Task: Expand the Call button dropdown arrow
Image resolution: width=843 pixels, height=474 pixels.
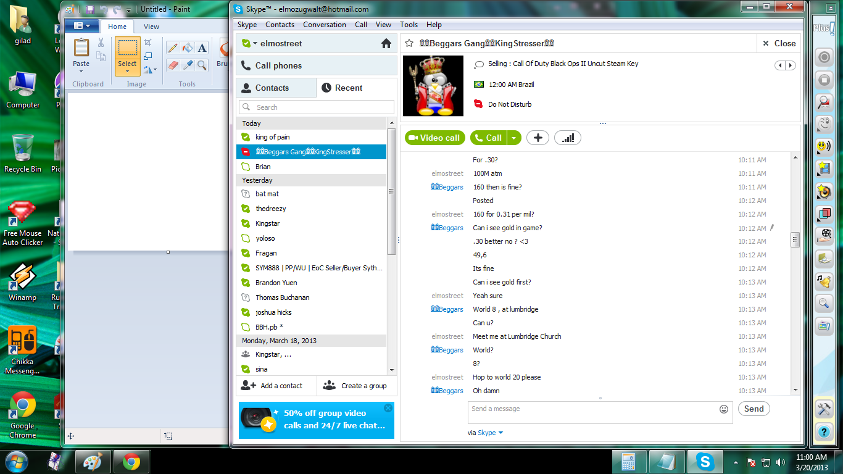Action: pos(514,138)
